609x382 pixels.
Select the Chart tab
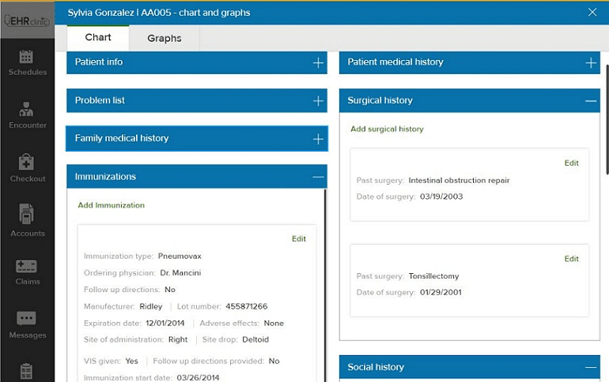click(98, 37)
